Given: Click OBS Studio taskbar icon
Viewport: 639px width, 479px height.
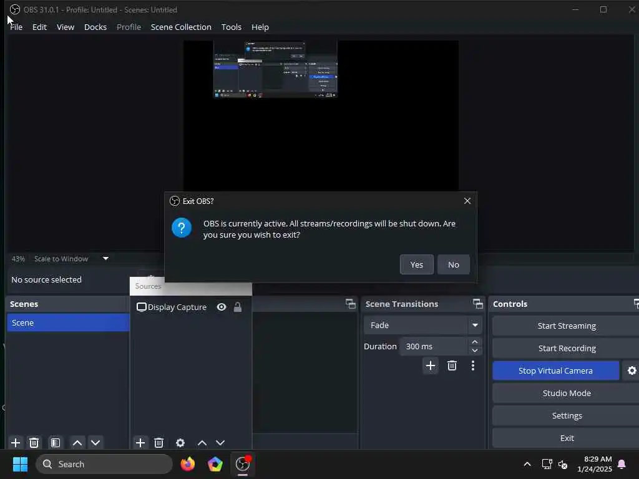Looking at the screenshot, I should (243, 464).
